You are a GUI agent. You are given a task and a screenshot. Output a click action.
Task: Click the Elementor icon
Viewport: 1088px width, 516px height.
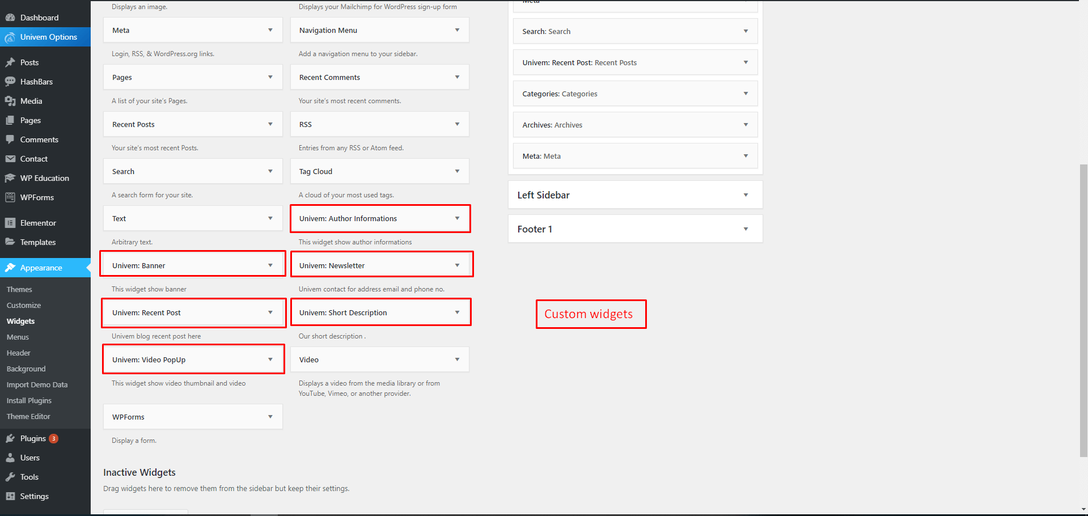(10, 223)
